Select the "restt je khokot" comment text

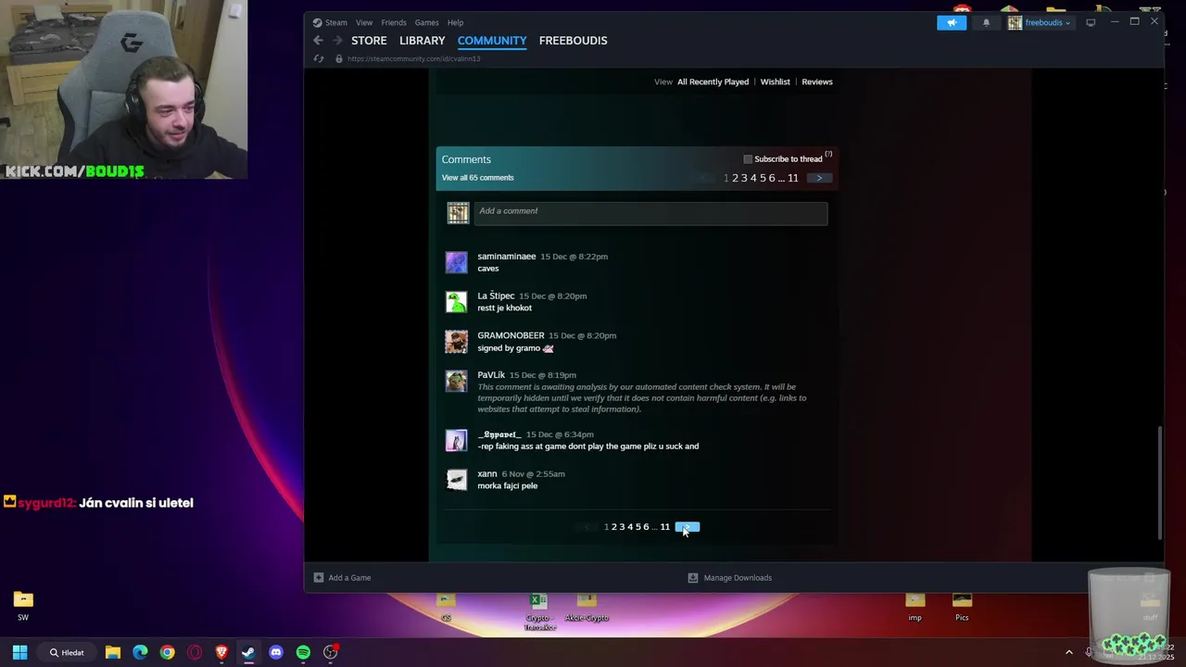click(x=505, y=308)
